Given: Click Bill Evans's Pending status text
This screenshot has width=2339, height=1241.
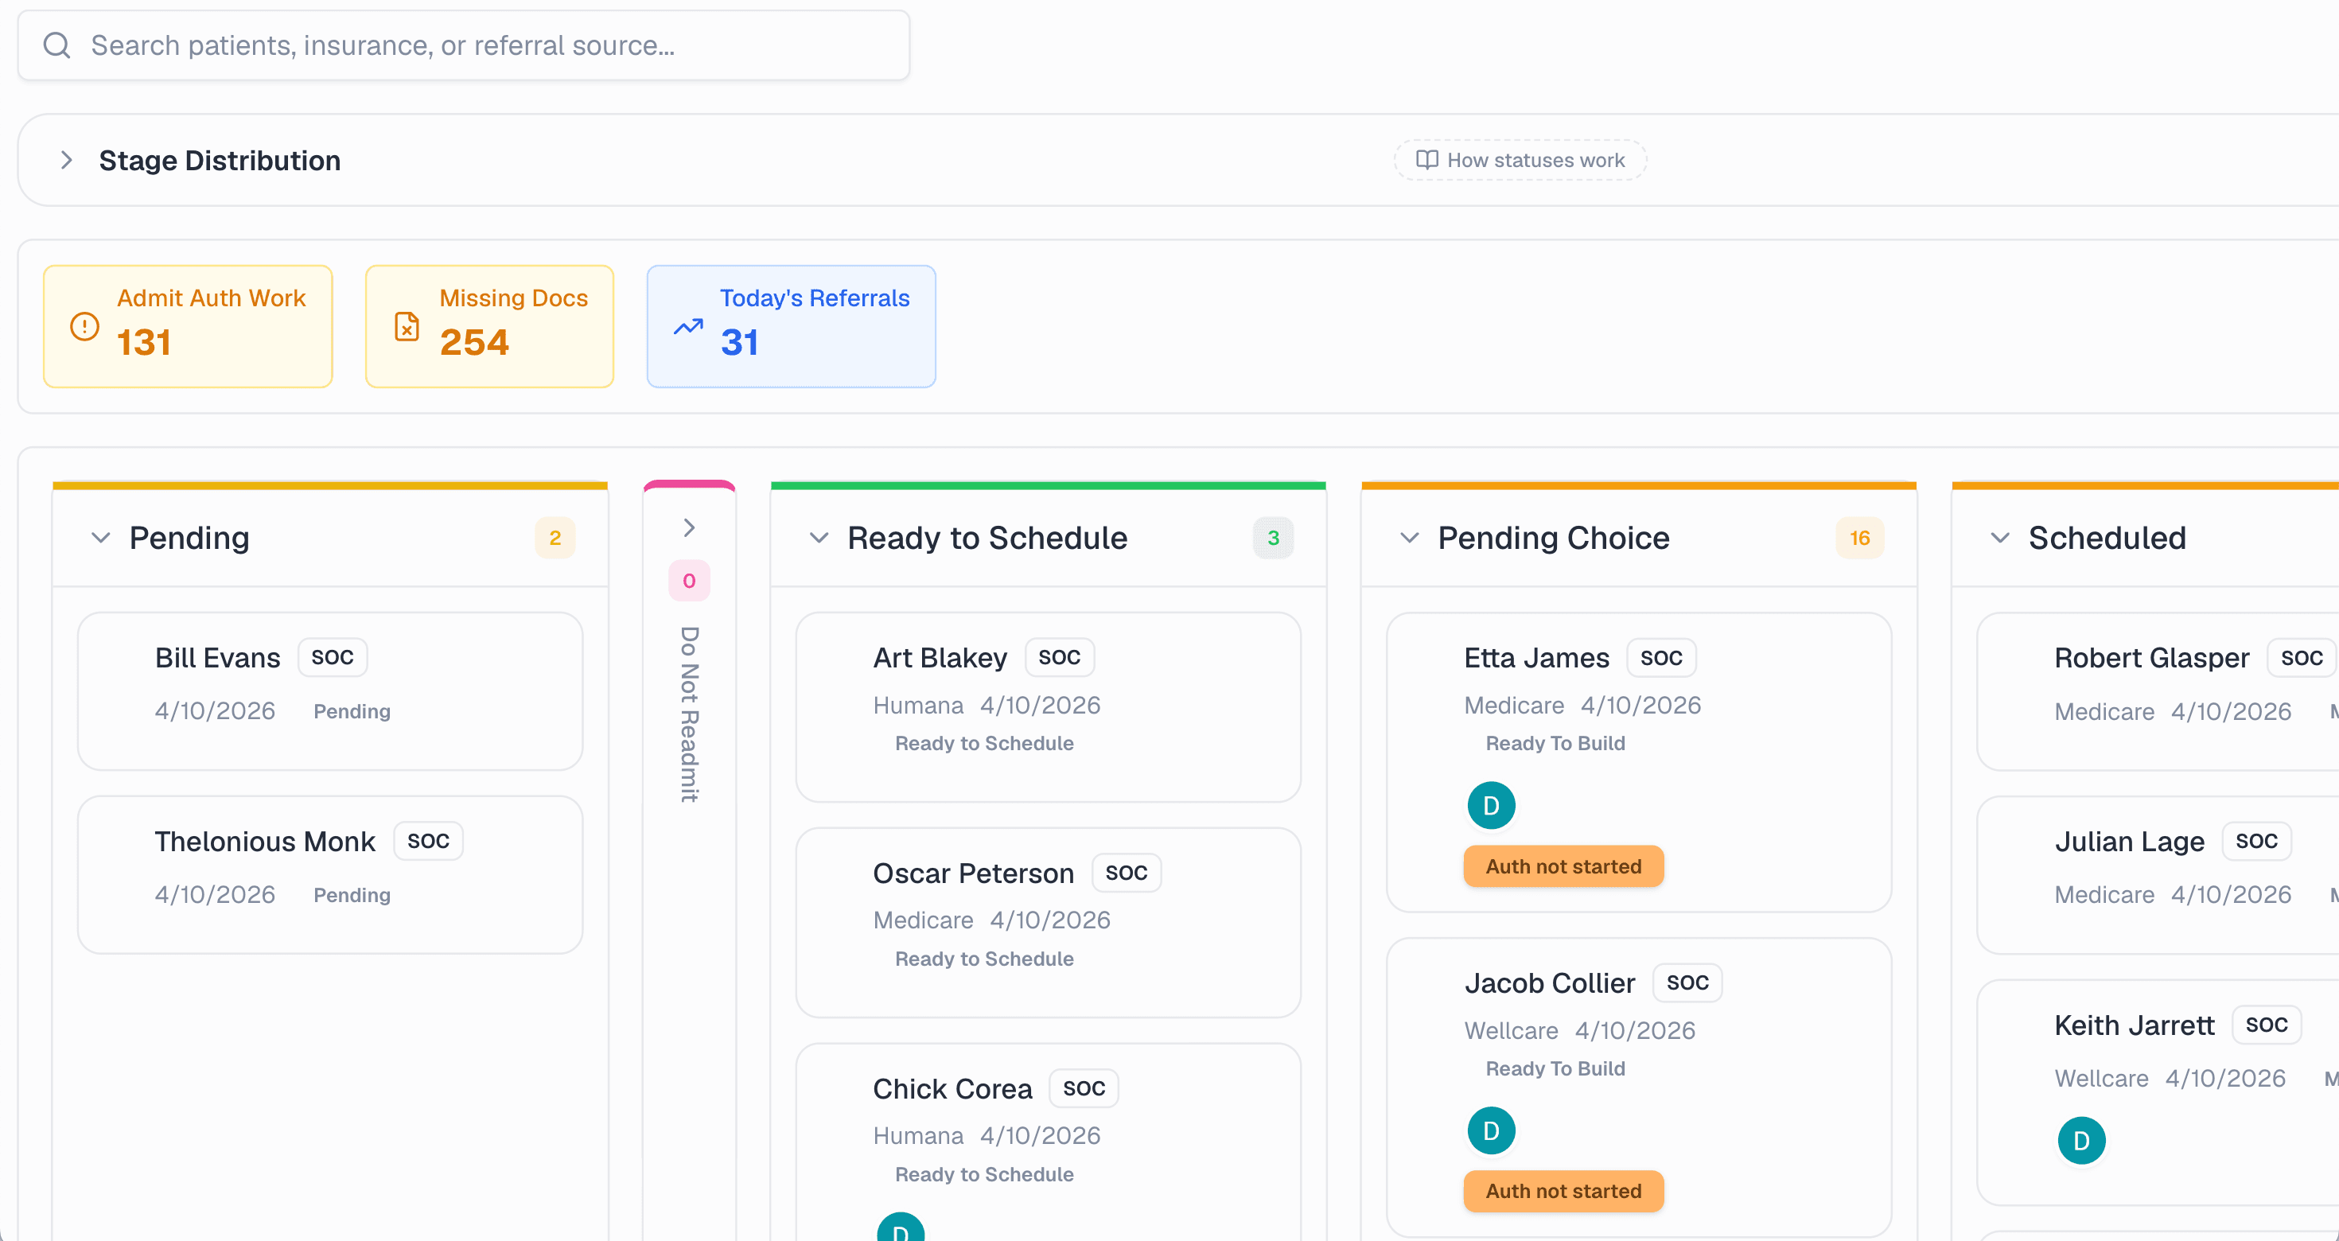Looking at the screenshot, I should [352, 712].
